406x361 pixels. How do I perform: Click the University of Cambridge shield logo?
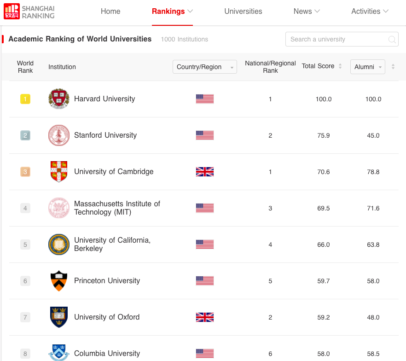coord(58,171)
